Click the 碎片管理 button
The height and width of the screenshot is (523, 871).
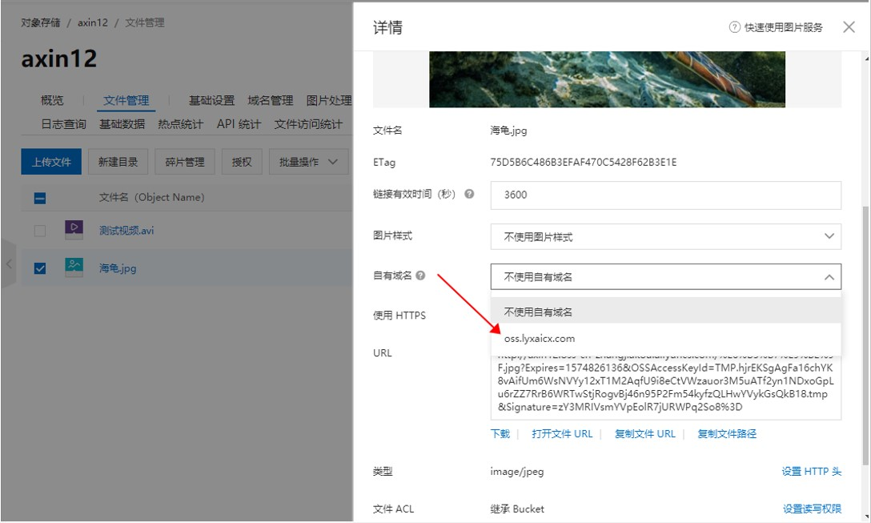click(184, 162)
